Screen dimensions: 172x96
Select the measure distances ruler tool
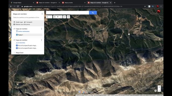pos(68,17)
